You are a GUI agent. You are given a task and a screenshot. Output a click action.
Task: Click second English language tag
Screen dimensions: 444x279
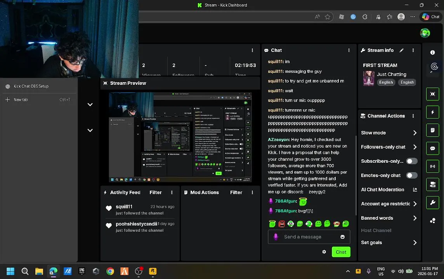pyautogui.click(x=407, y=83)
